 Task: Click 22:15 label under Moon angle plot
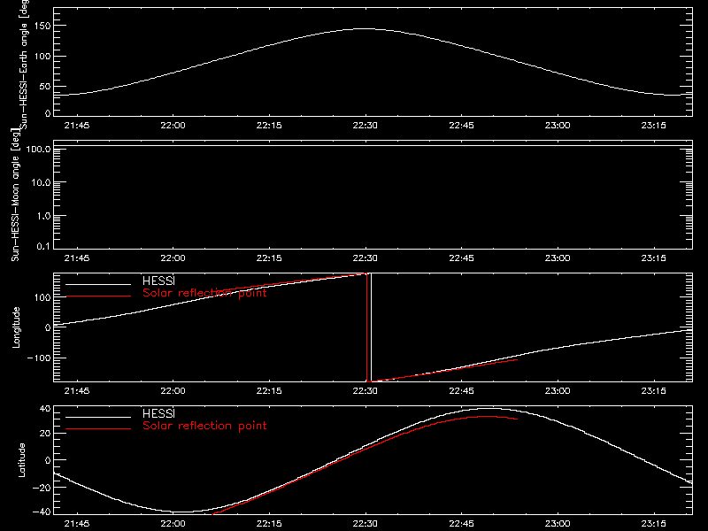(x=269, y=258)
